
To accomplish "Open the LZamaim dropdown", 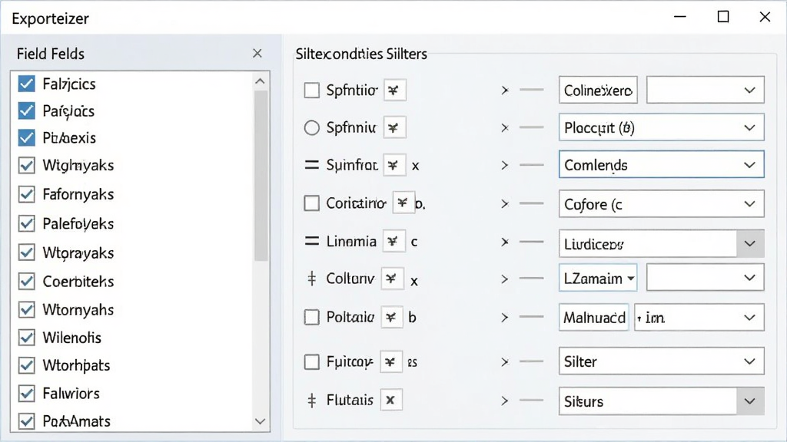I will coord(598,278).
